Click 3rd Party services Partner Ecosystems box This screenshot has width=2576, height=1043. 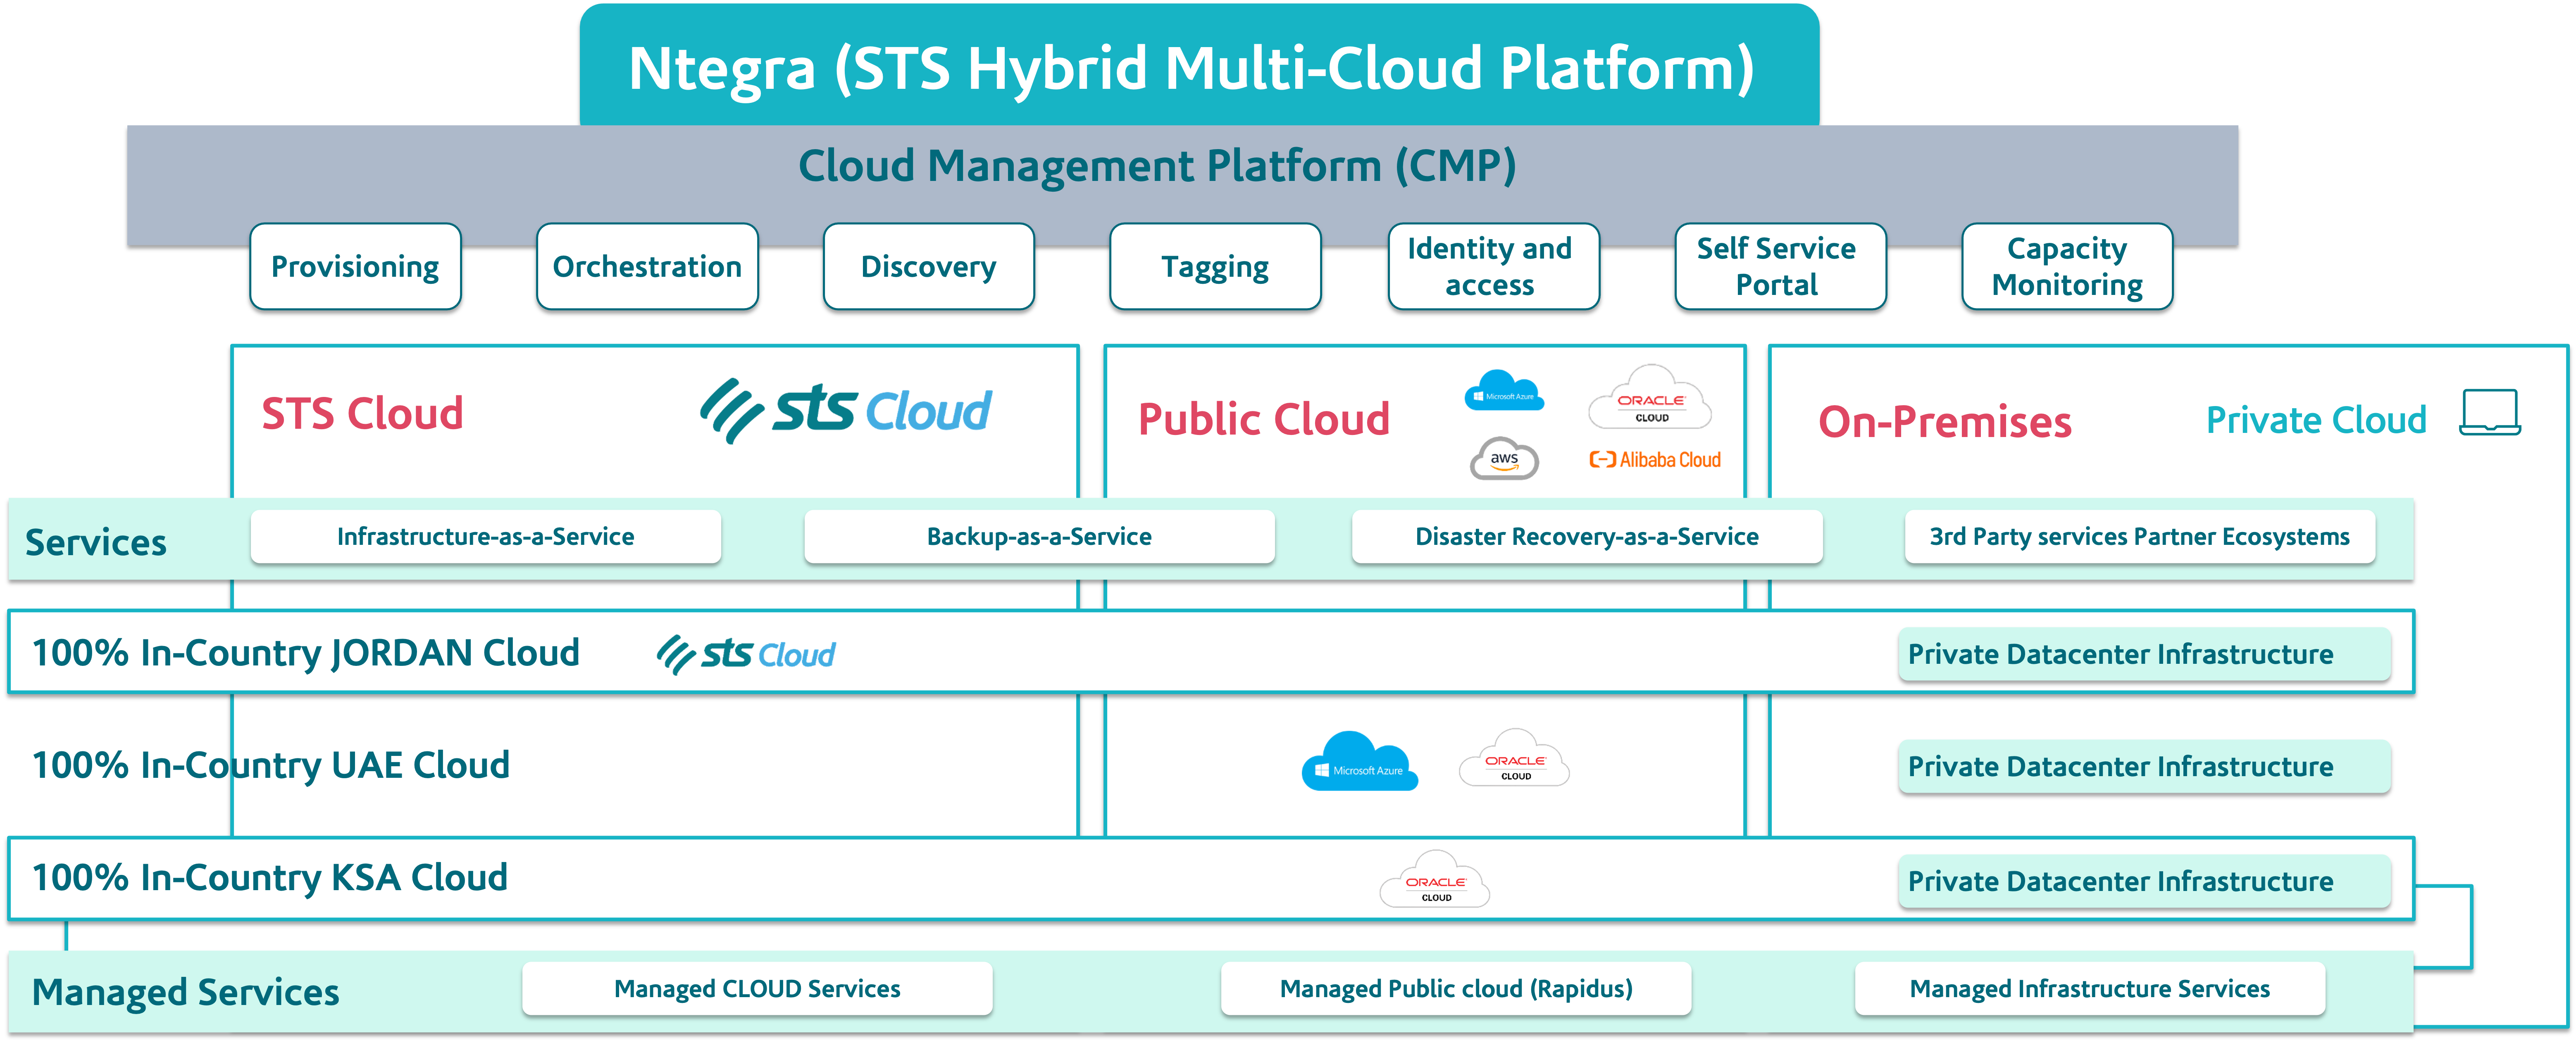pos(2140,537)
